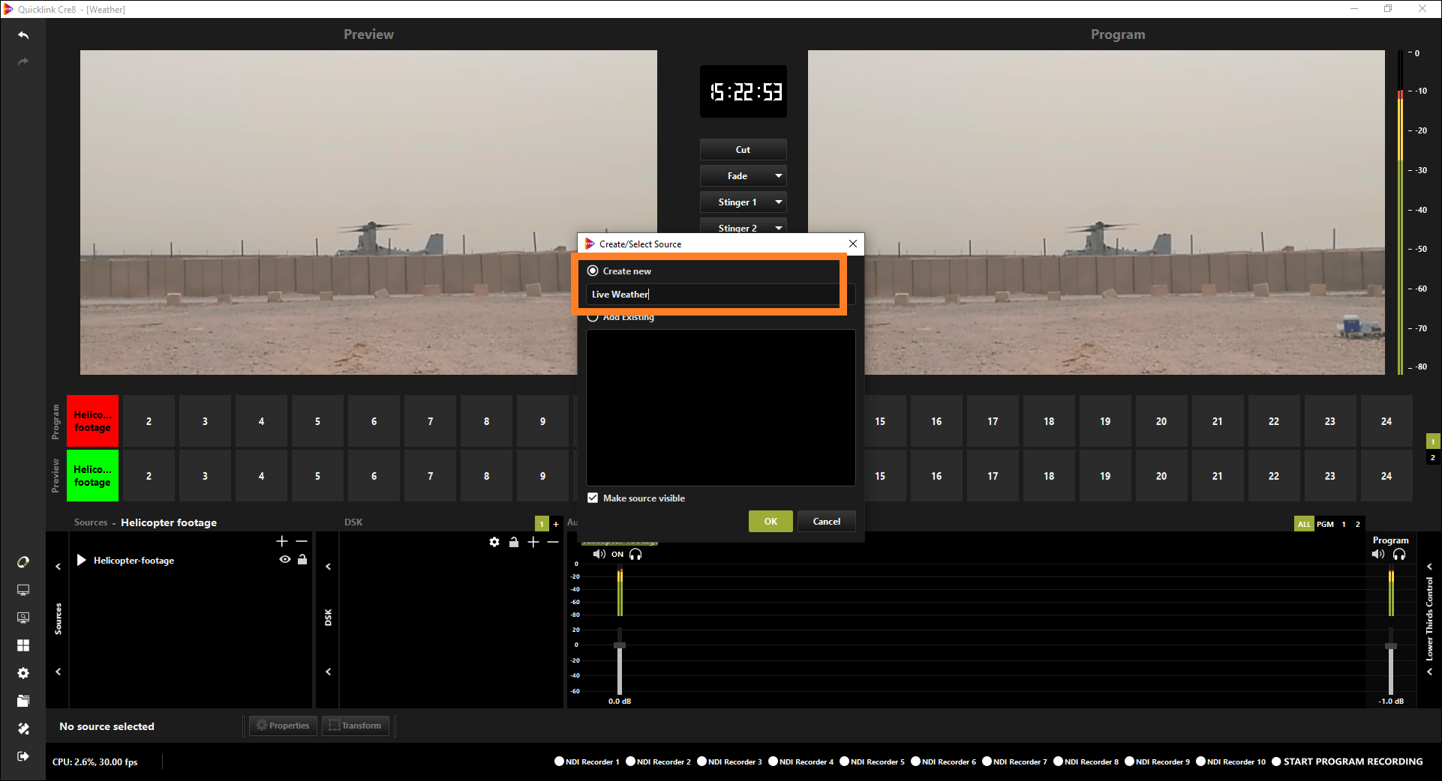Click Program headphones monitor icon
Screen dimensions: 1442x781
(x=1399, y=555)
